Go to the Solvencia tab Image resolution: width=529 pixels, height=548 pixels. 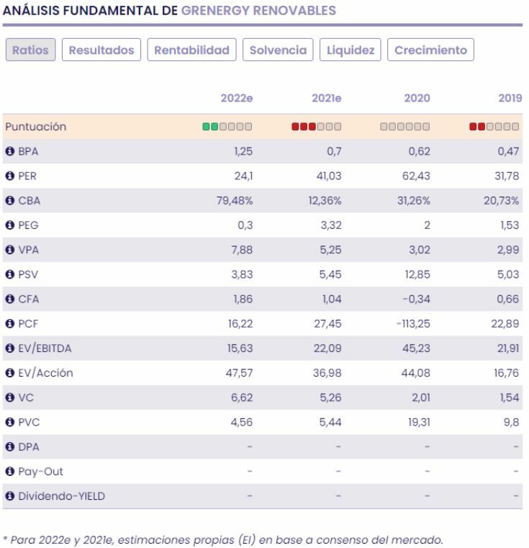pos(278,50)
